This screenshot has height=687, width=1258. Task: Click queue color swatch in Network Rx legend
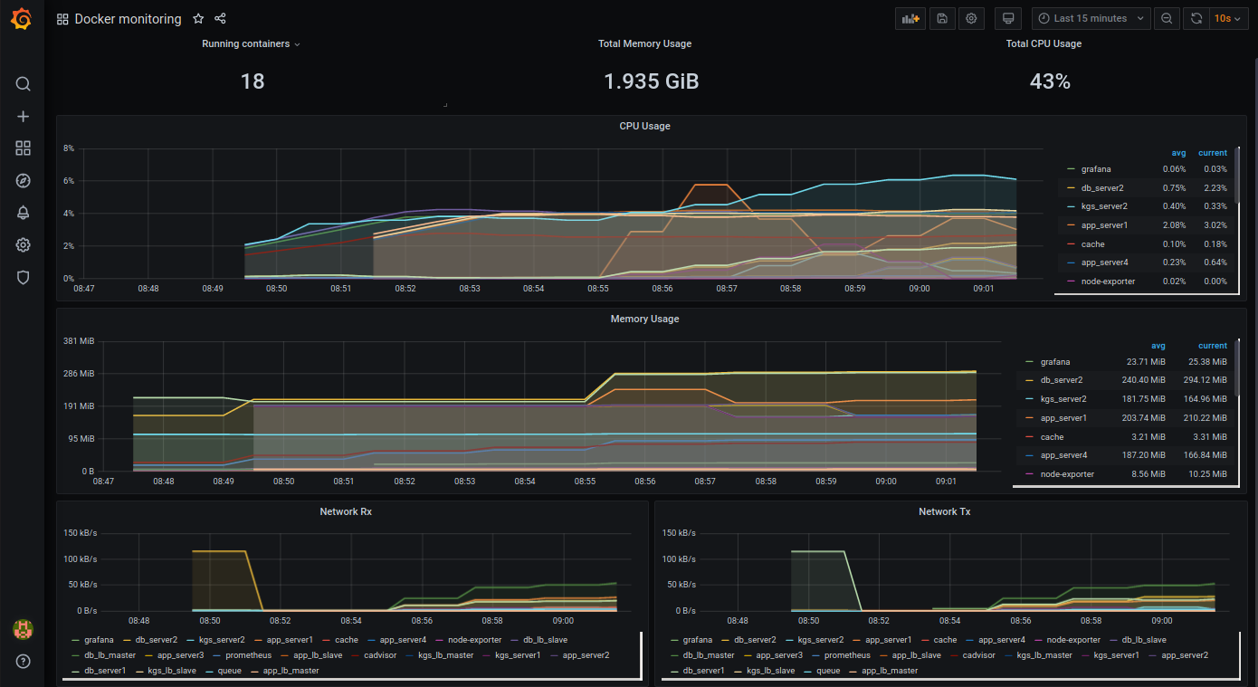click(x=210, y=671)
